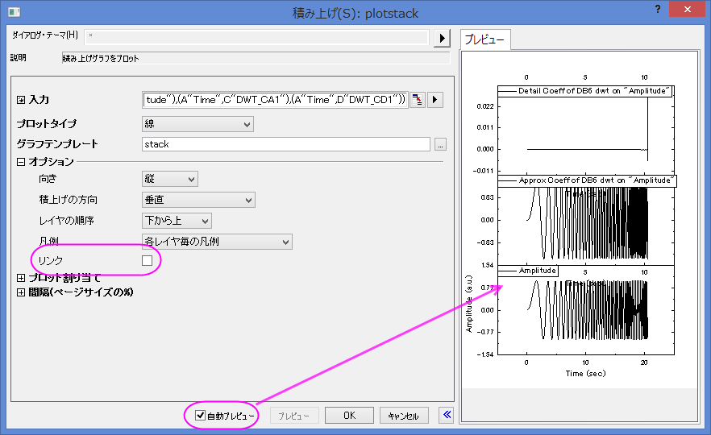Click the グラフテンプレート field containing stack

pyautogui.click(x=285, y=144)
